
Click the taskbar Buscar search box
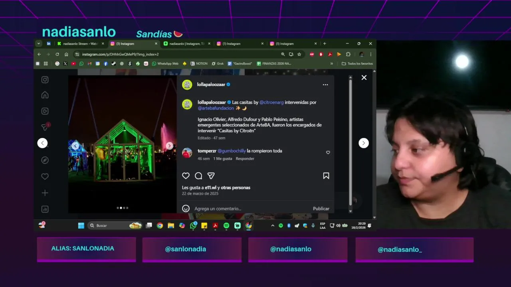(x=115, y=226)
